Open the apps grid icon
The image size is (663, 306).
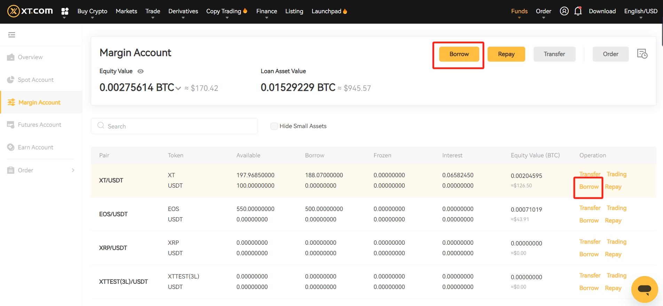tap(65, 11)
